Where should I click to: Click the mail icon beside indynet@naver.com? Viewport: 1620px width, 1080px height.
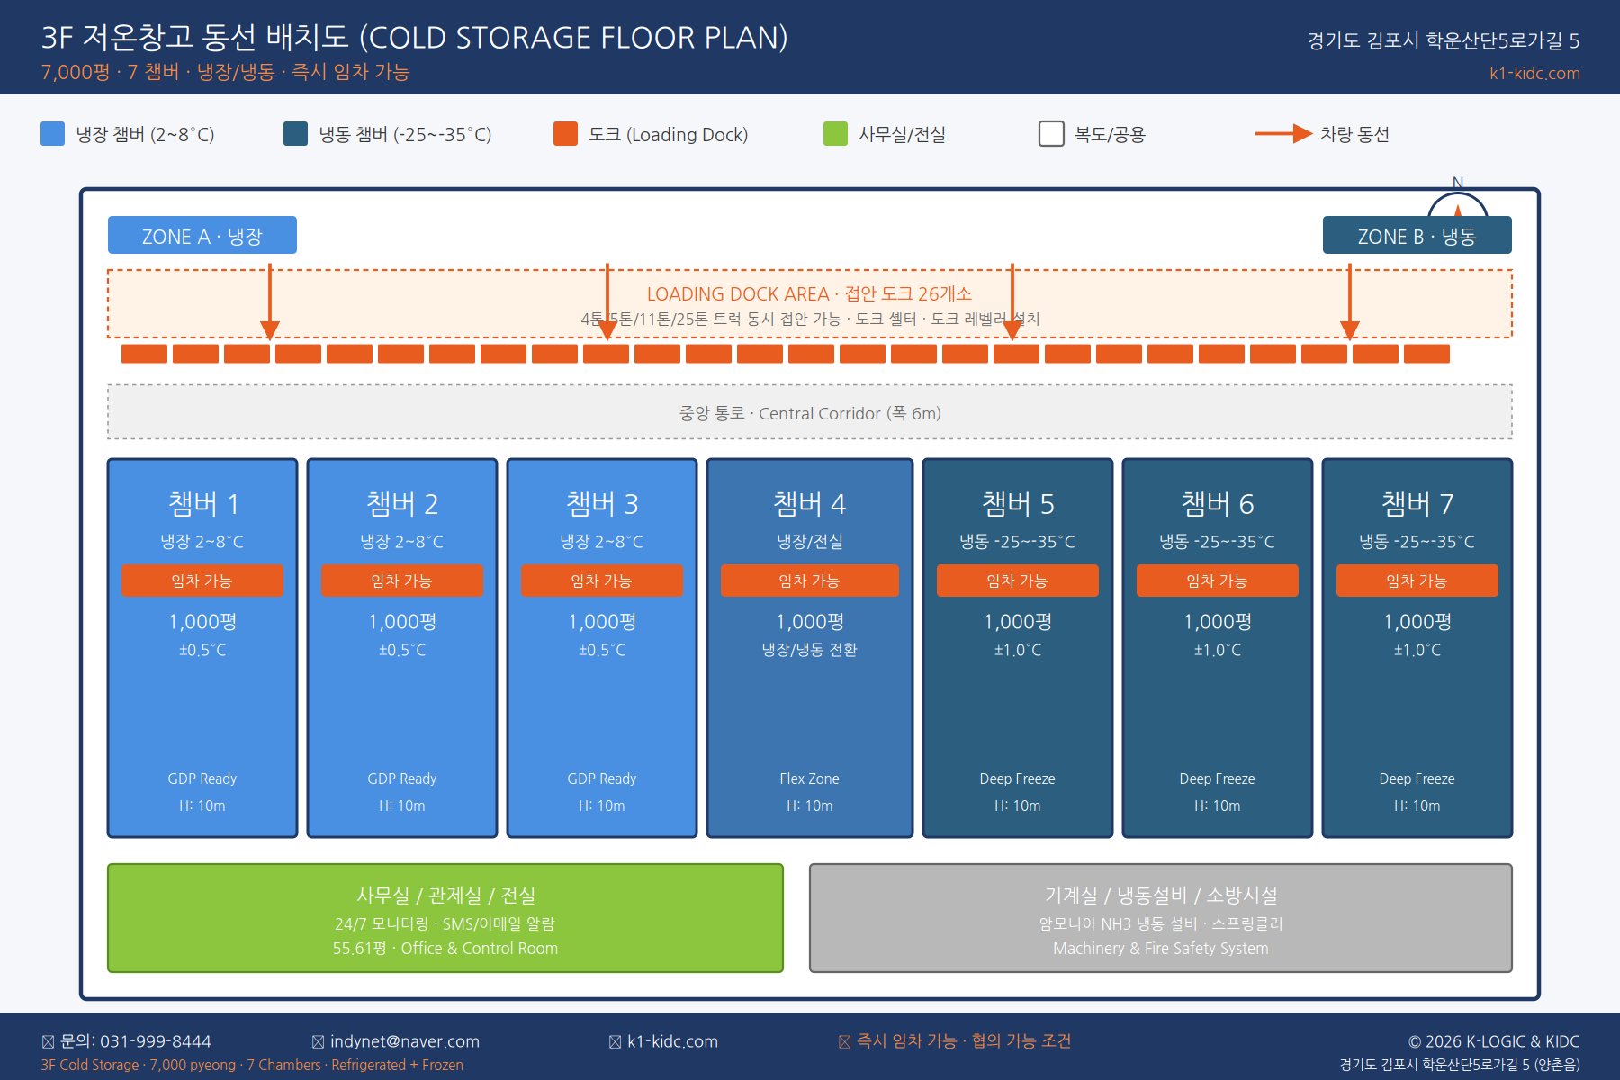click(x=319, y=1041)
